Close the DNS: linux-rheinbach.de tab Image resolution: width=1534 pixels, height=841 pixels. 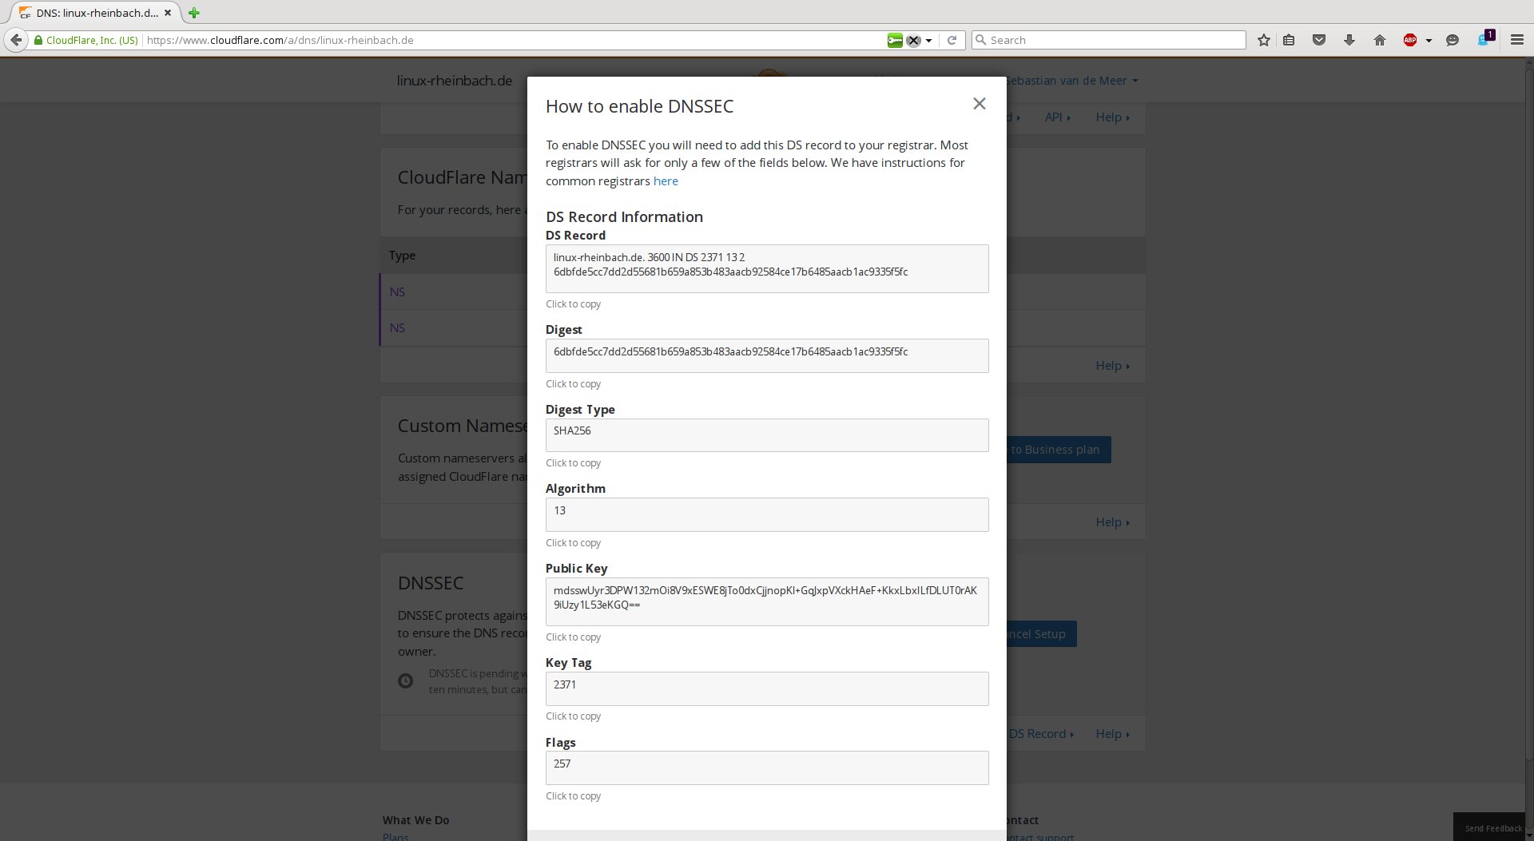[168, 13]
